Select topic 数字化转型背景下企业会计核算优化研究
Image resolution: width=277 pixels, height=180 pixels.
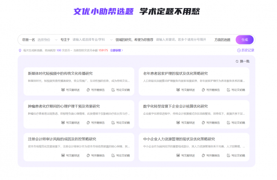click(176, 106)
